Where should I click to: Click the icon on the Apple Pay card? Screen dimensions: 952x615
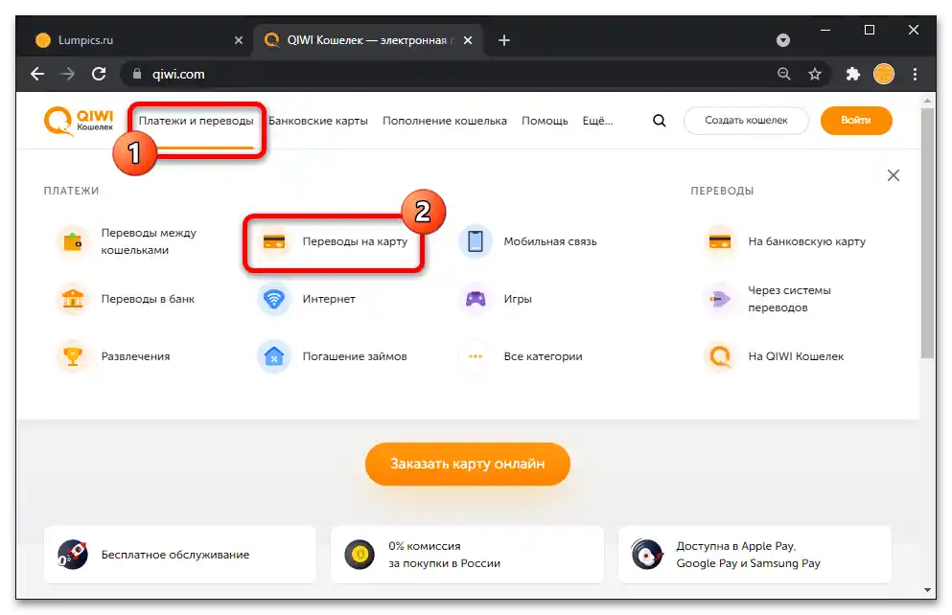[646, 555]
